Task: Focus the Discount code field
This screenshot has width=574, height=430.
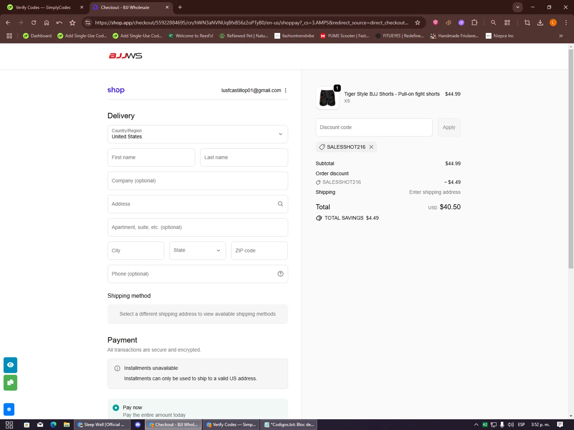Action: click(x=374, y=127)
